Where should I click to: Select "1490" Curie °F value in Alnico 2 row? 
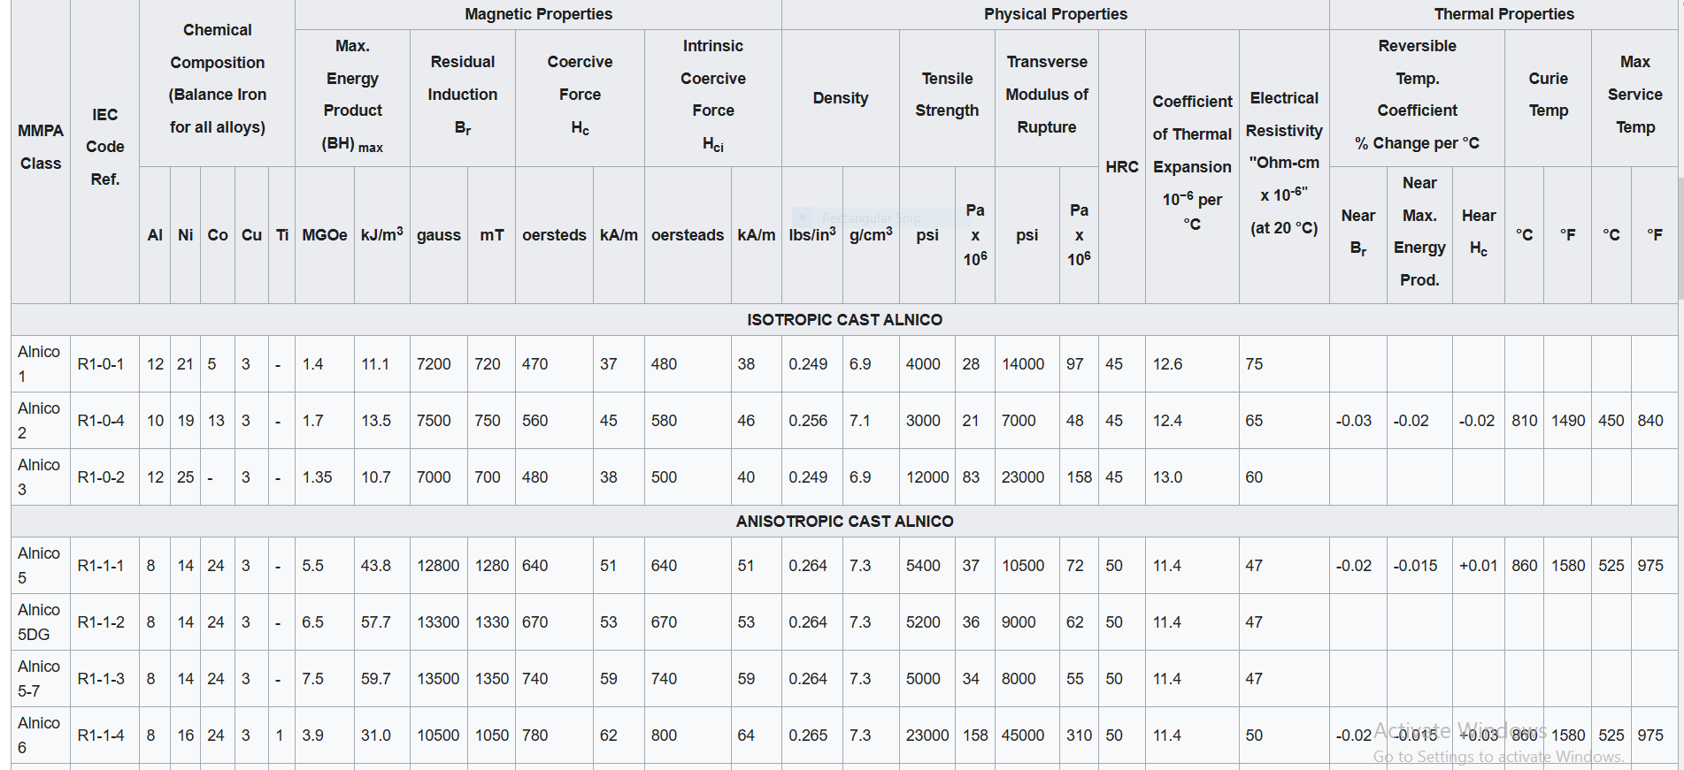tap(1567, 421)
